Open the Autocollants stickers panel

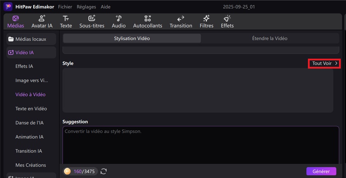(147, 22)
